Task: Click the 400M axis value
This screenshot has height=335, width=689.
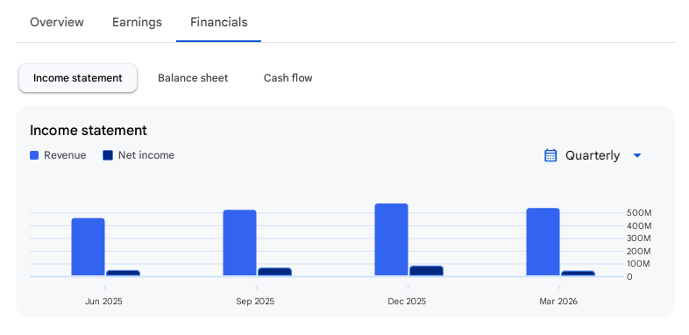Action: click(x=639, y=226)
